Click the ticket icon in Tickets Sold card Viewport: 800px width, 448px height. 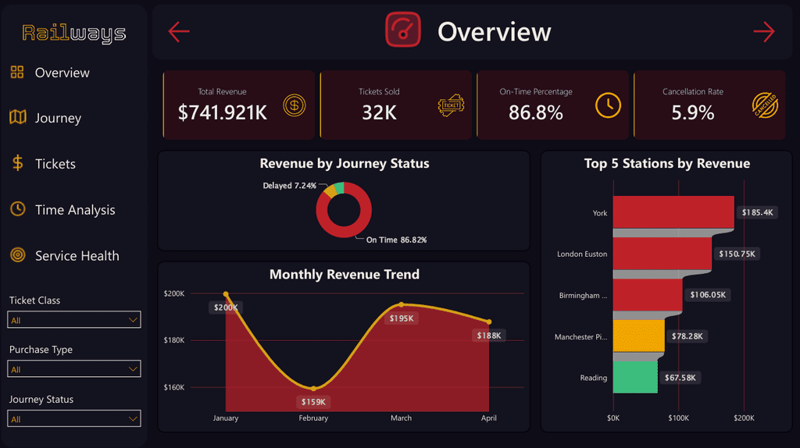pyautogui.click(x=451, y=105)
